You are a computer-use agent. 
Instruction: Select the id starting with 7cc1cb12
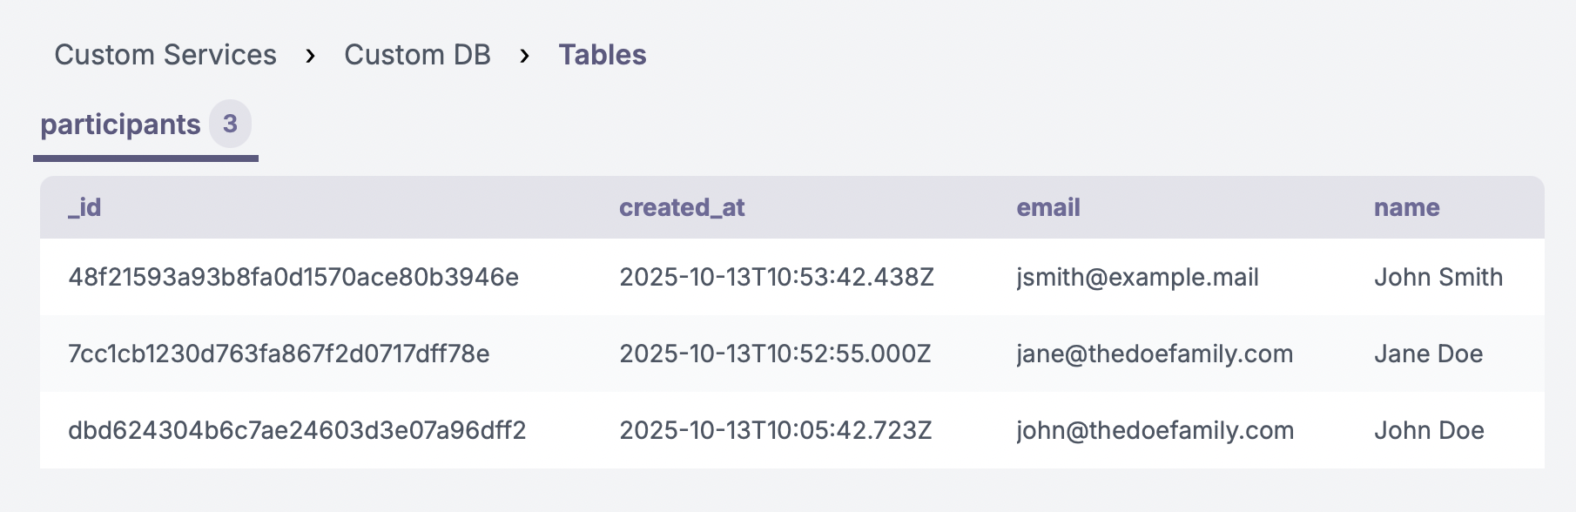point(279,354)
